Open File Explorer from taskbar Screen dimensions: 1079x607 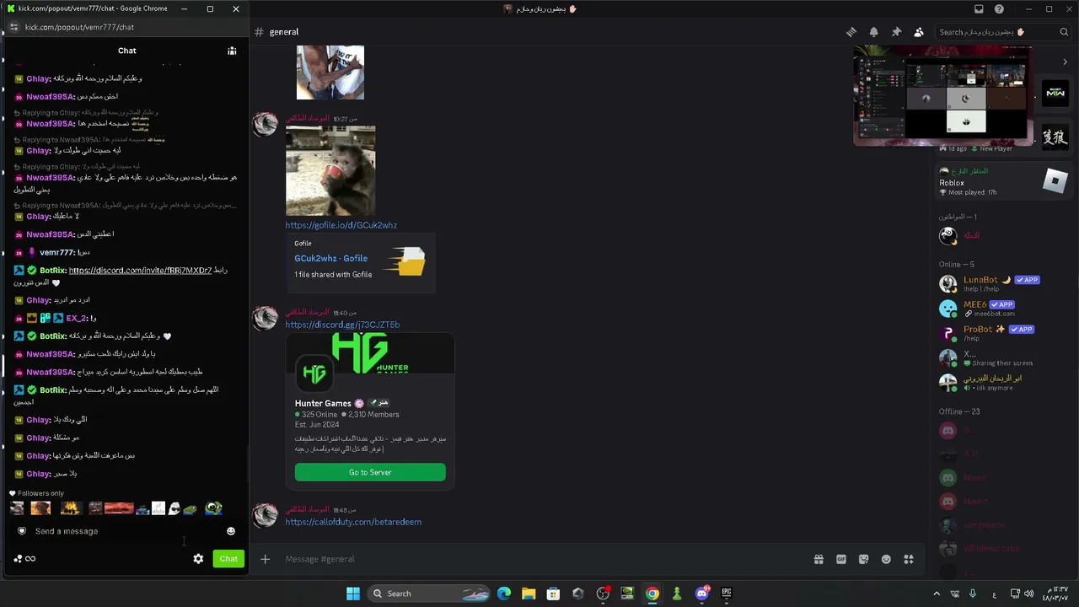pos(529,594)
